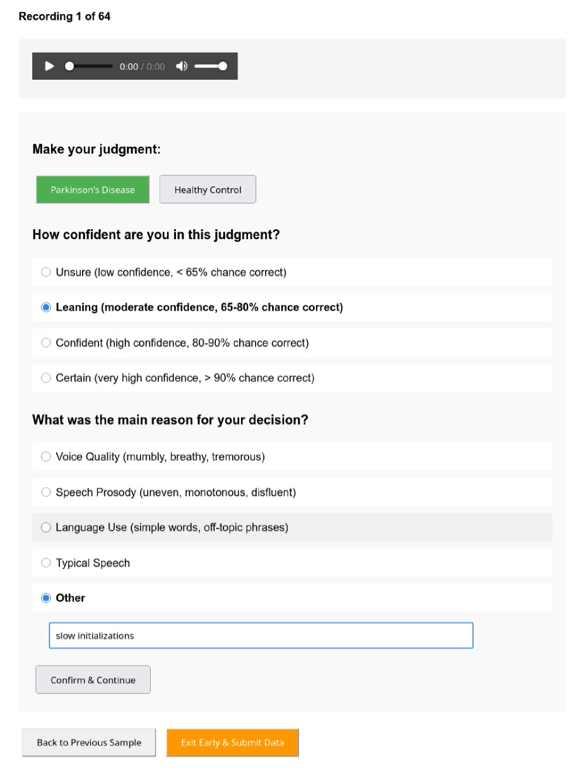Click Exit Early & Submit Data
This screenshot has height=768, width=584.
point(232,742)
